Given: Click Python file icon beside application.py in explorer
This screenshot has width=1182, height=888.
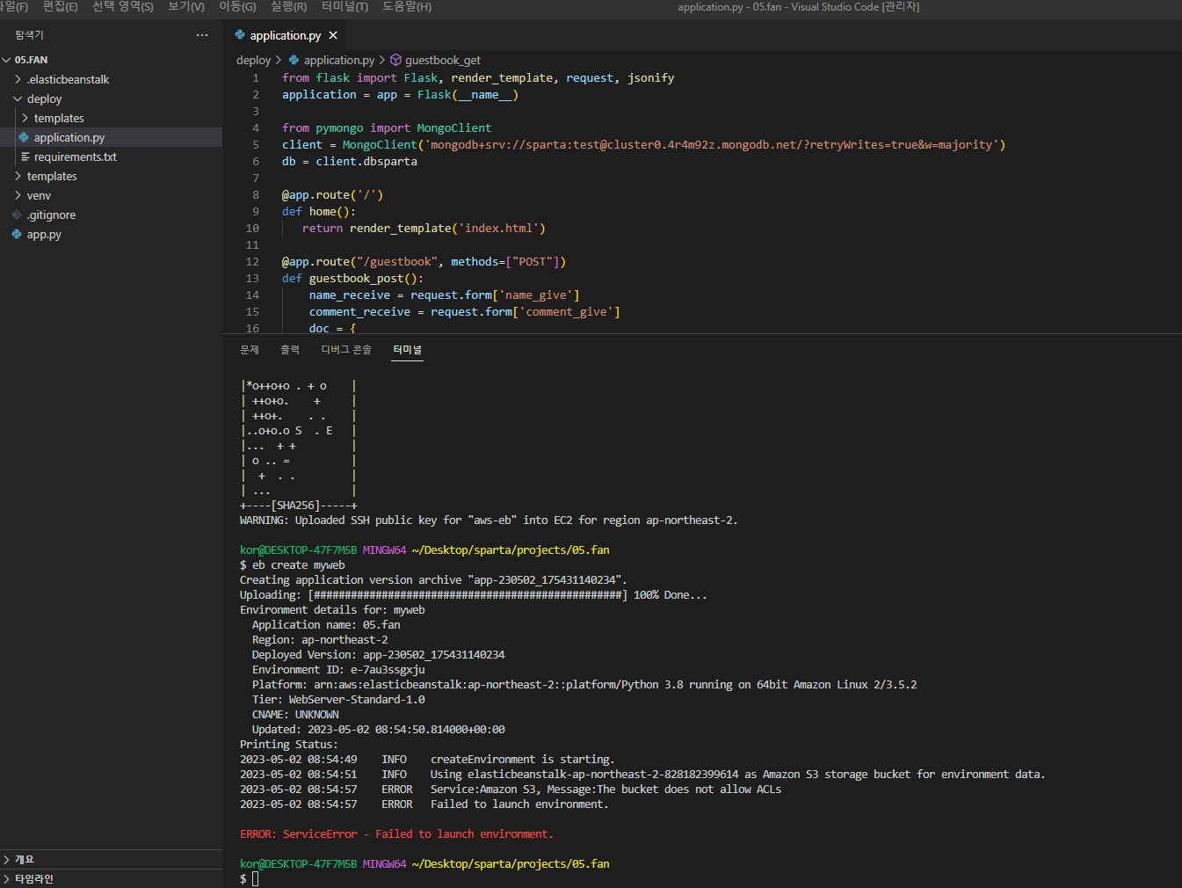Looking at the screenshot, I should point(24,137).
